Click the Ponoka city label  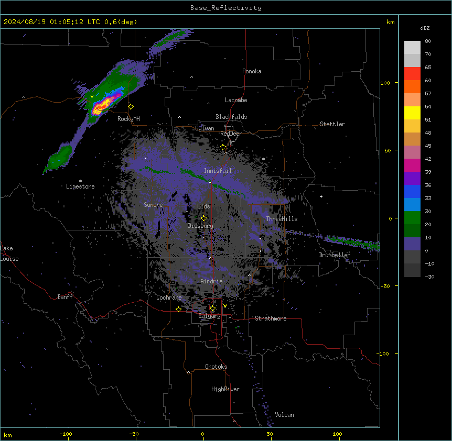coord(252,71)
